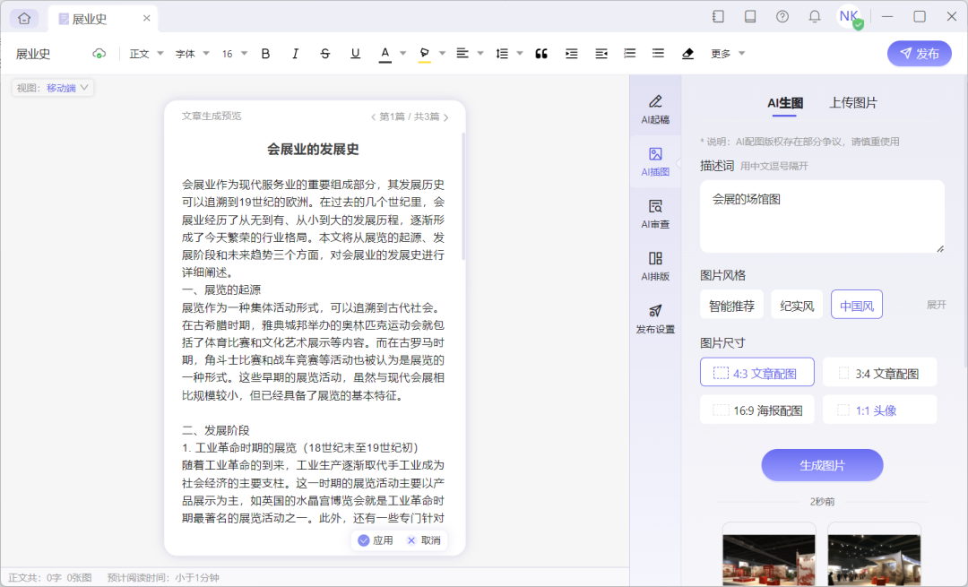Insert a numbered list
Image resolution: width=968 pixels, height=587 pixels.
(629, 54)
